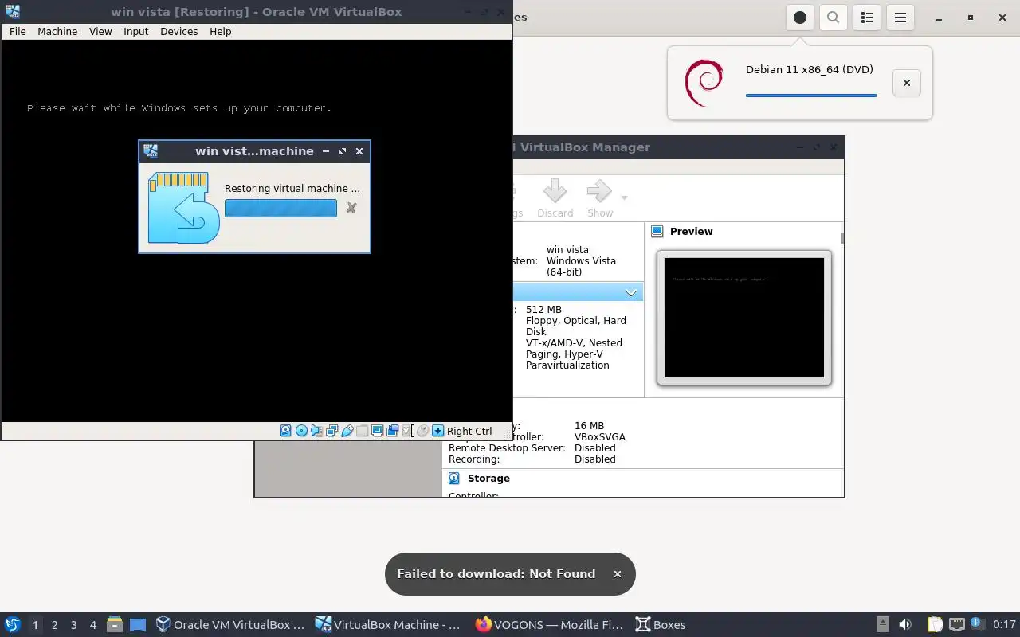Click the show desktop icon in taskbar

(138, 625)
